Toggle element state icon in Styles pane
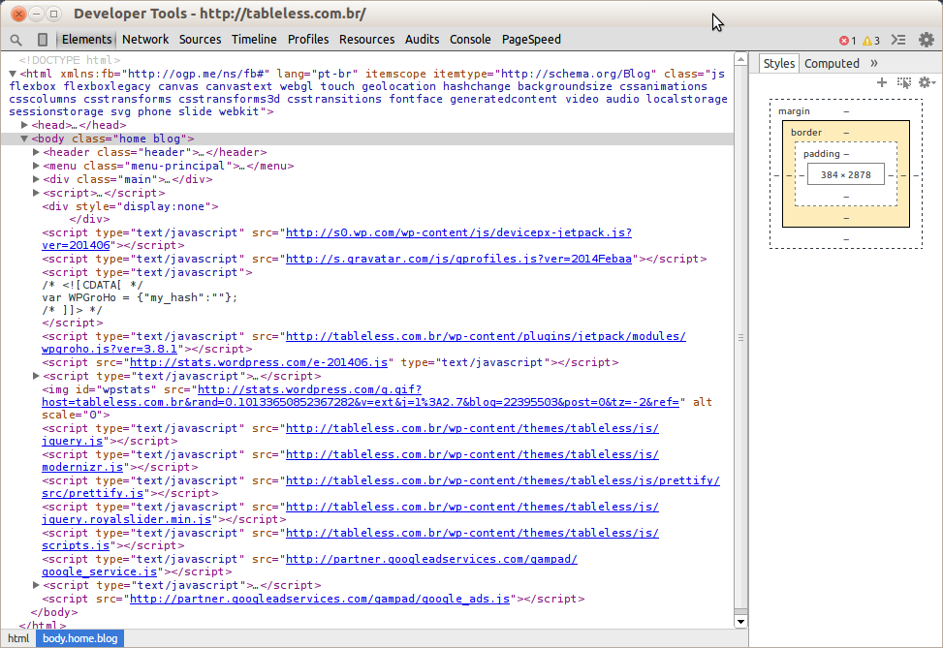 904,82
